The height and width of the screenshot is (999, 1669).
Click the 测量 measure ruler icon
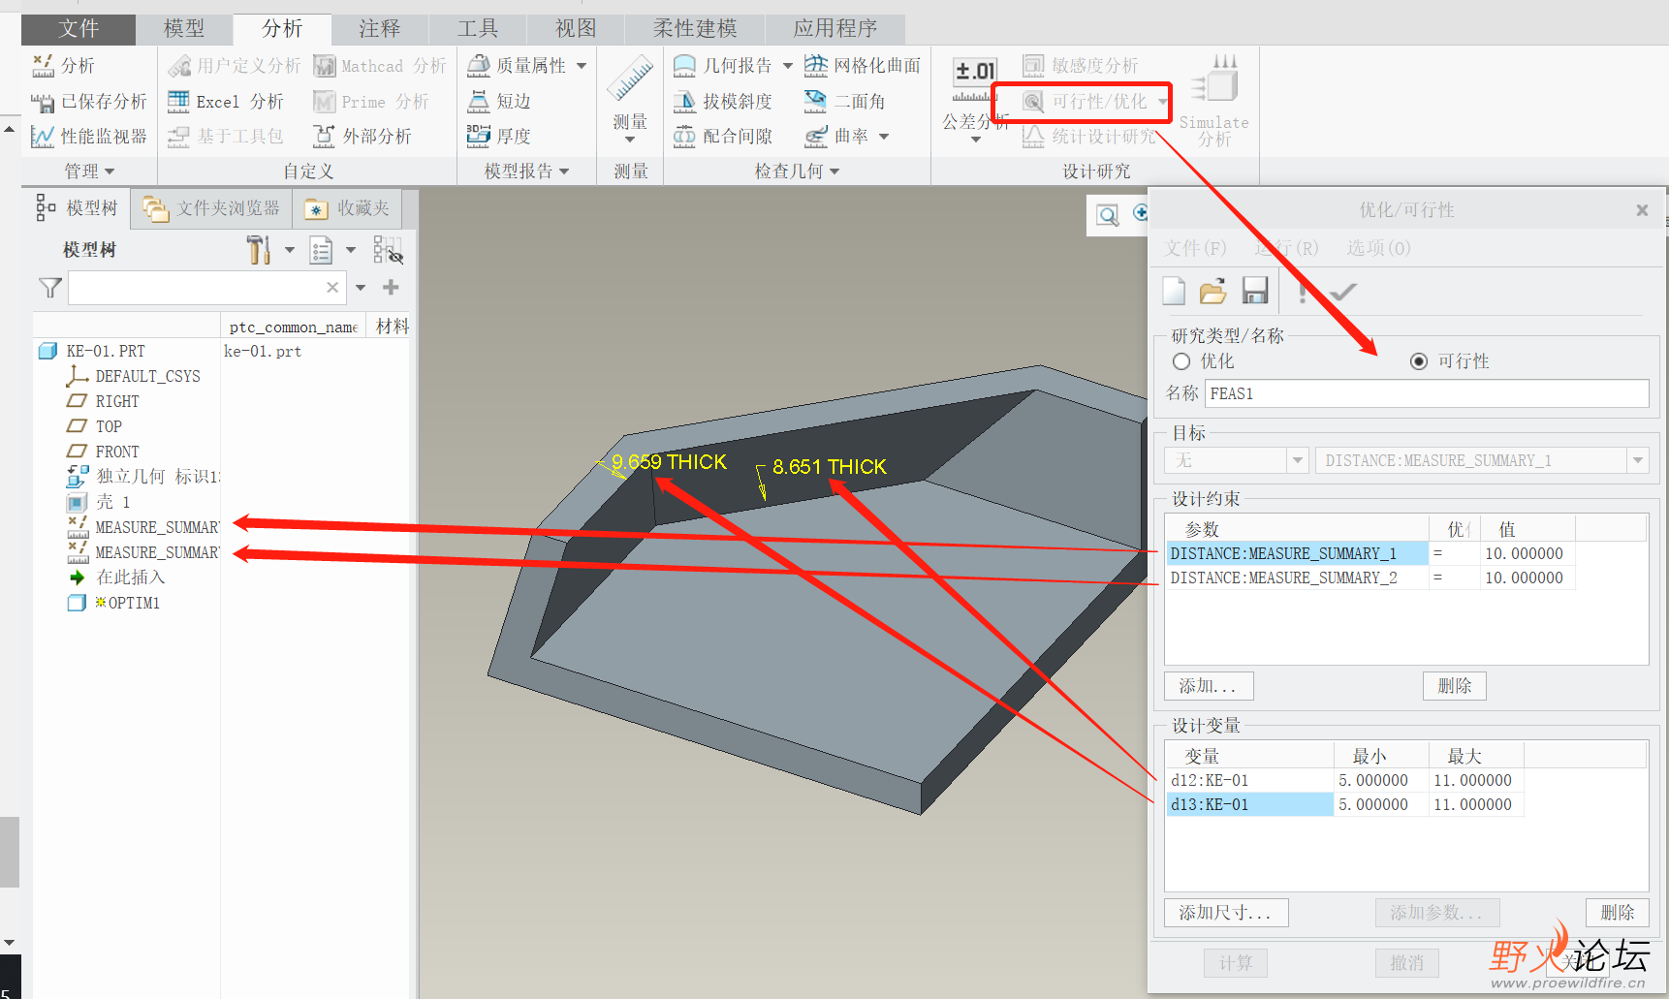[630, 79]
